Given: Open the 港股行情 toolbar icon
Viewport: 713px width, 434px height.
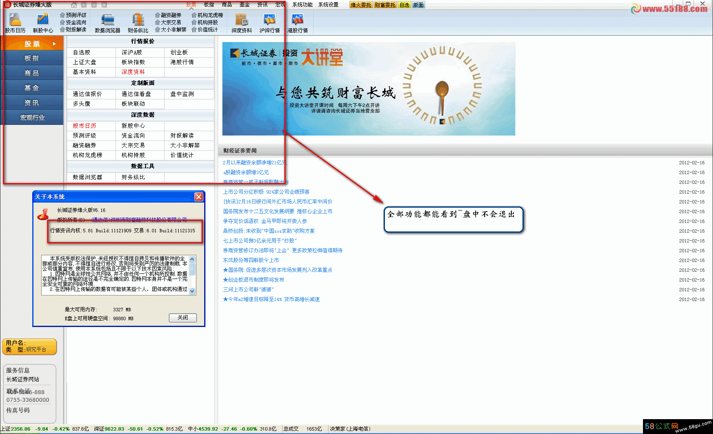Looking at the screenshot, I should (x=298, y=23).
